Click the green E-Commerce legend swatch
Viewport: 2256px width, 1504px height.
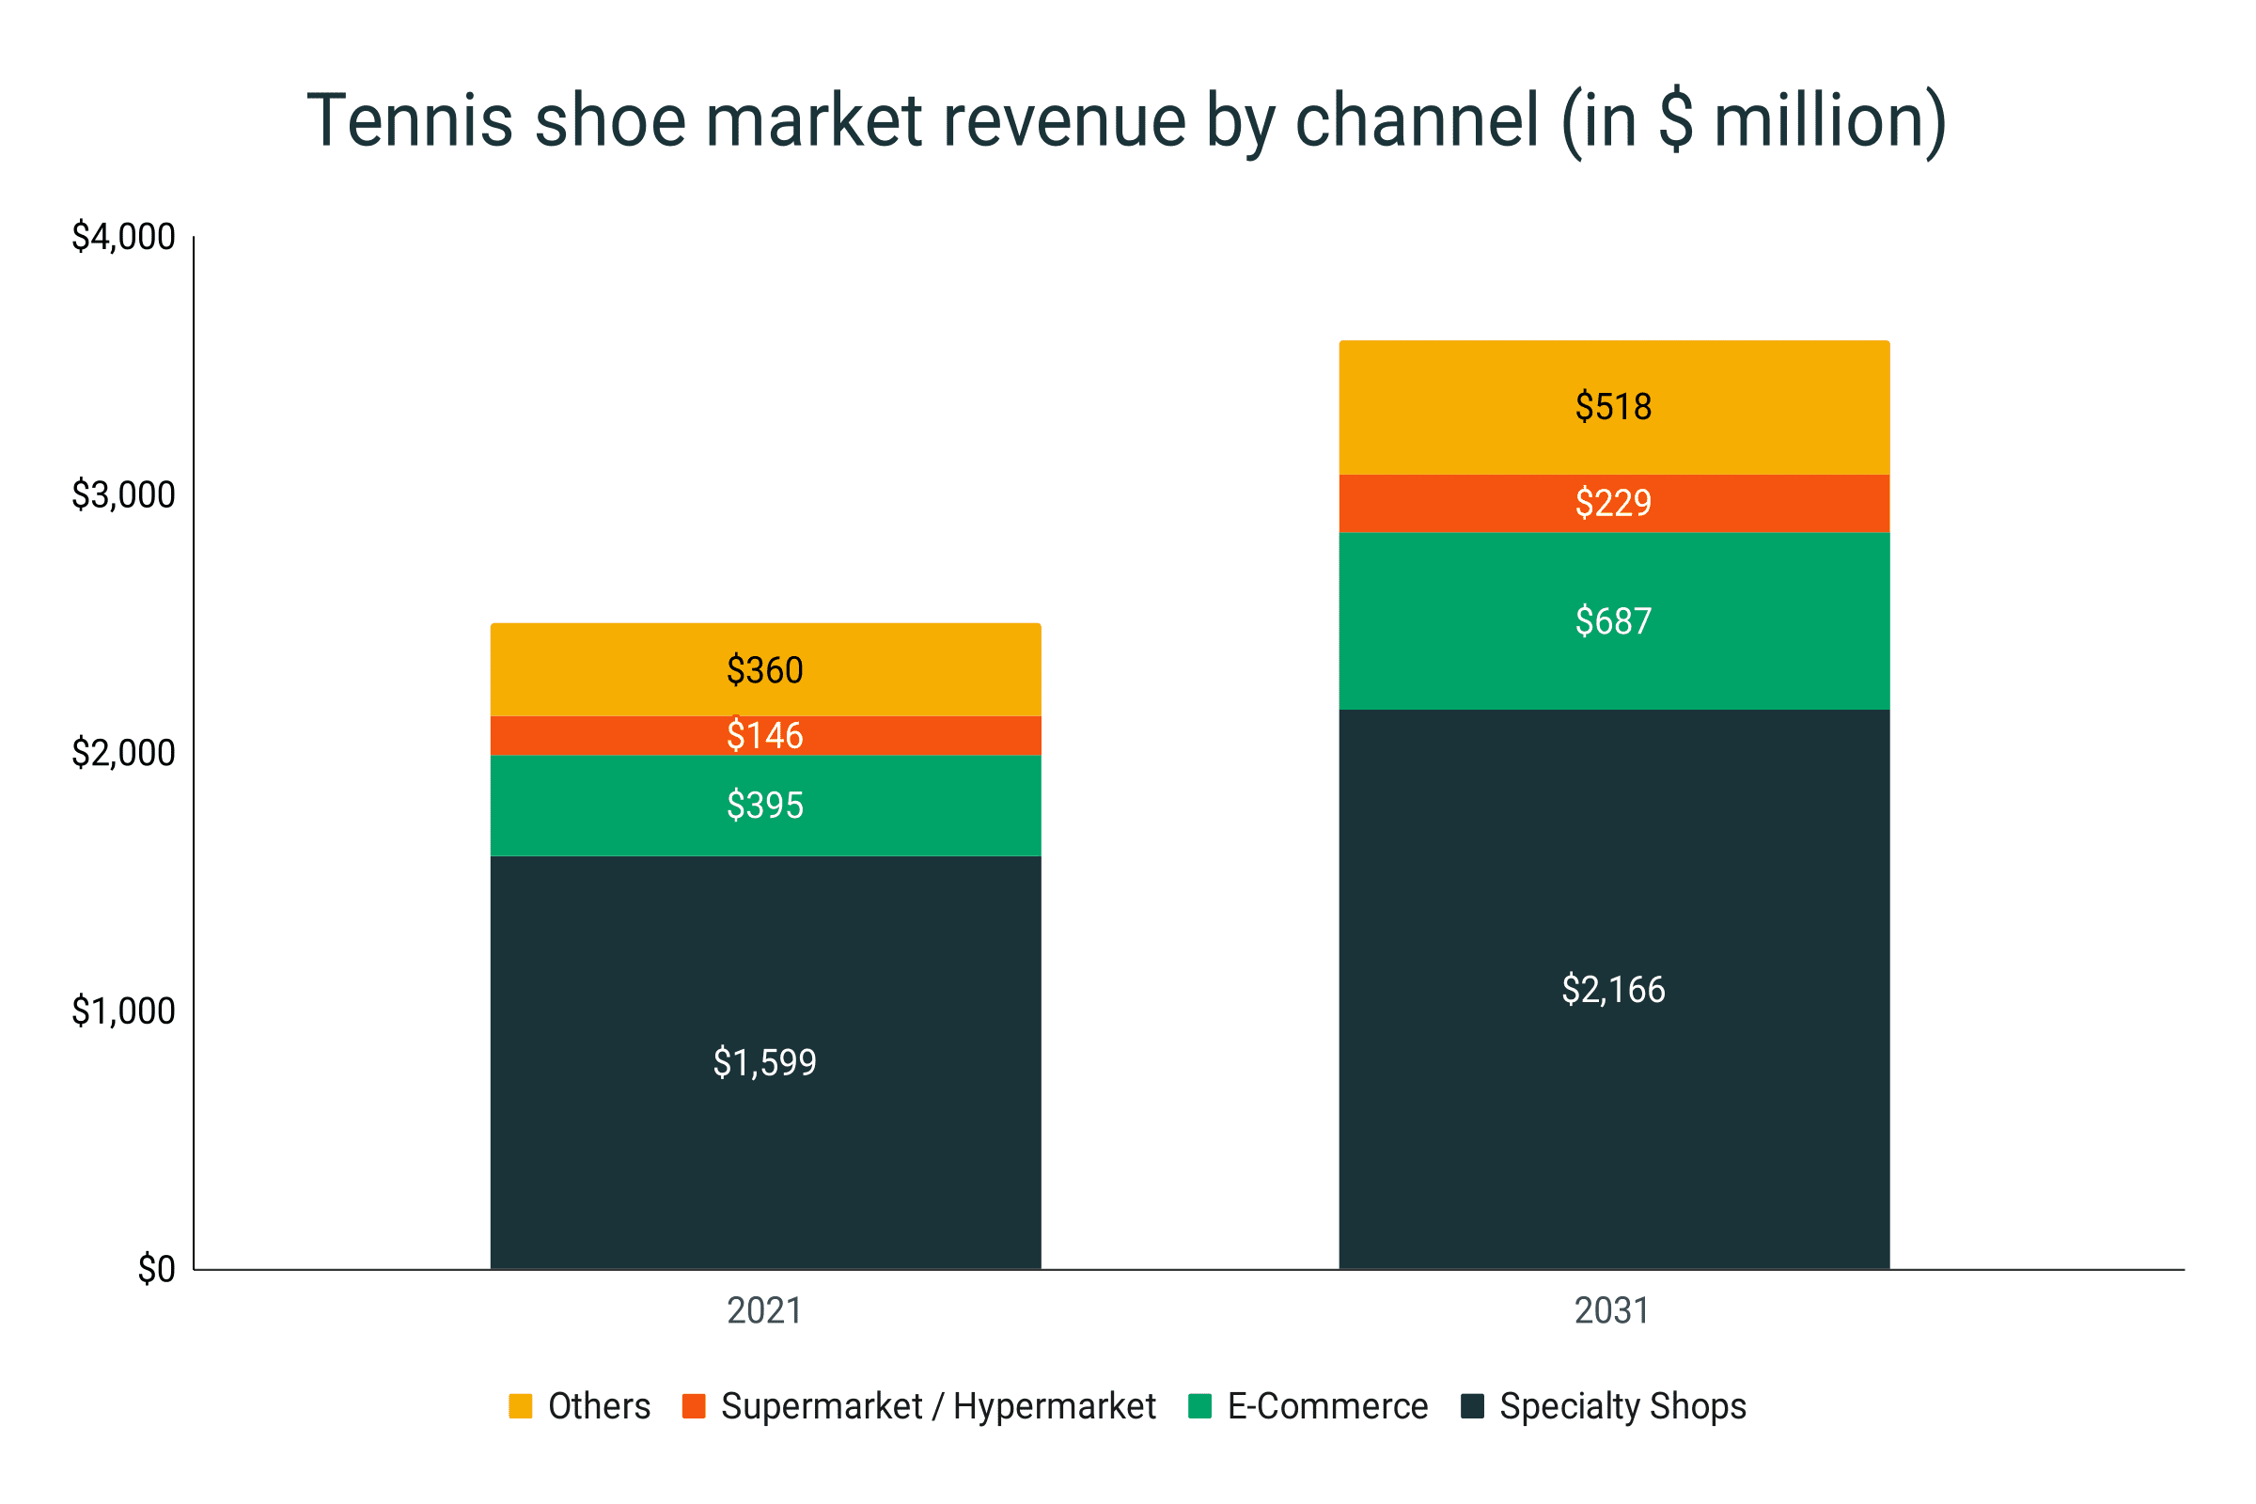pyautogui.click(x=1200, y=1406)
